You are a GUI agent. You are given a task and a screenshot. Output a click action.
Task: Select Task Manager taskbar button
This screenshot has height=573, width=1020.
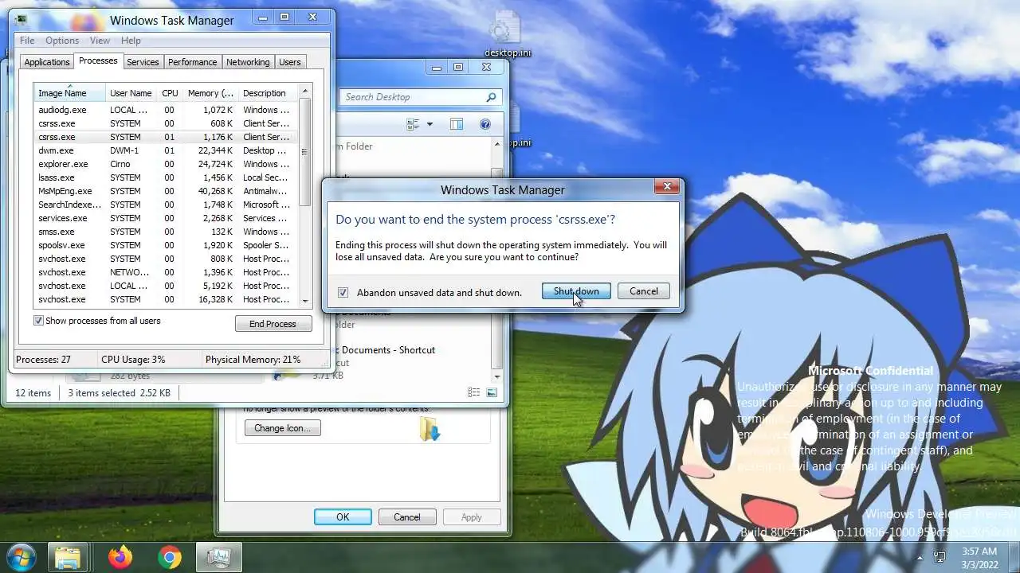click(218, 557)
